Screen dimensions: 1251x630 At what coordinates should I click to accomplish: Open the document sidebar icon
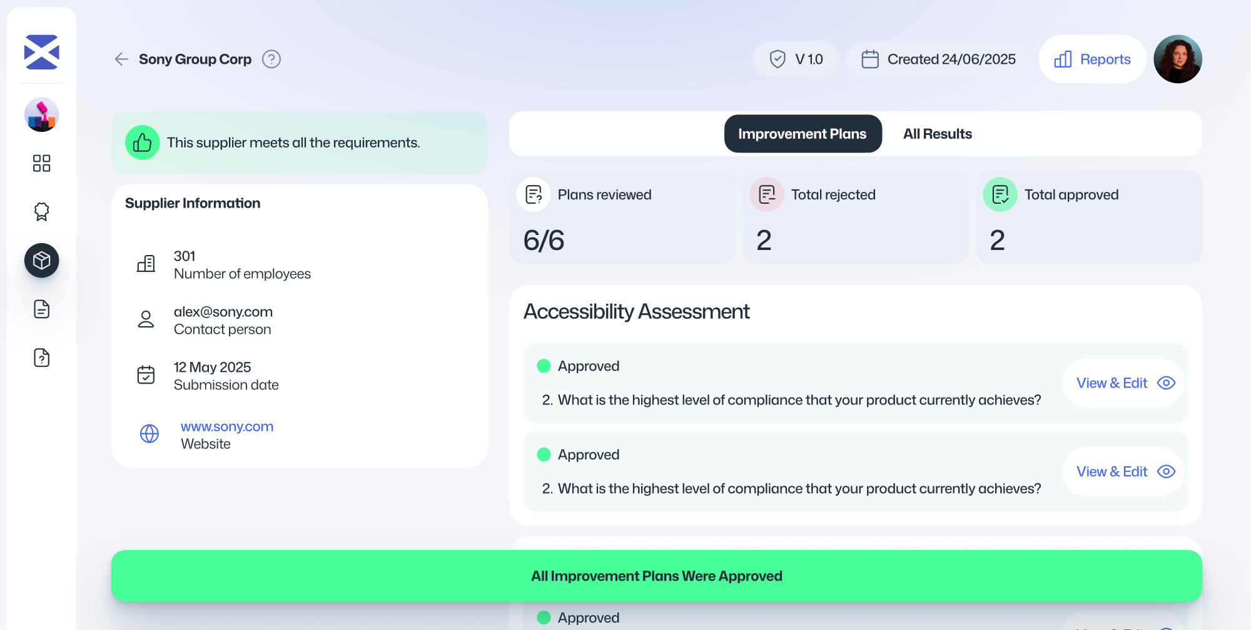[x=41, y=309]
